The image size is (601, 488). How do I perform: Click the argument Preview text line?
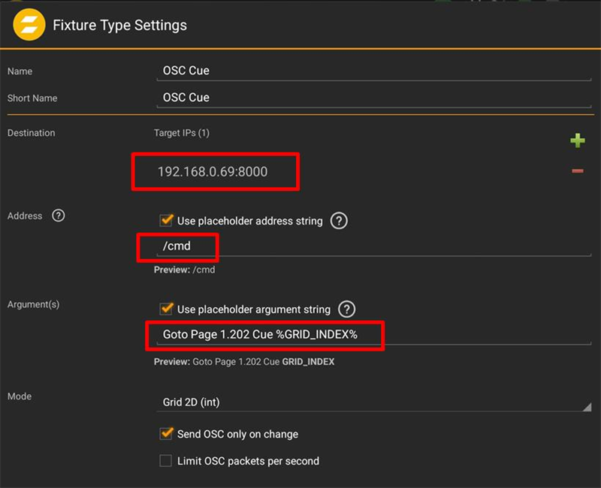pos(243,361)
